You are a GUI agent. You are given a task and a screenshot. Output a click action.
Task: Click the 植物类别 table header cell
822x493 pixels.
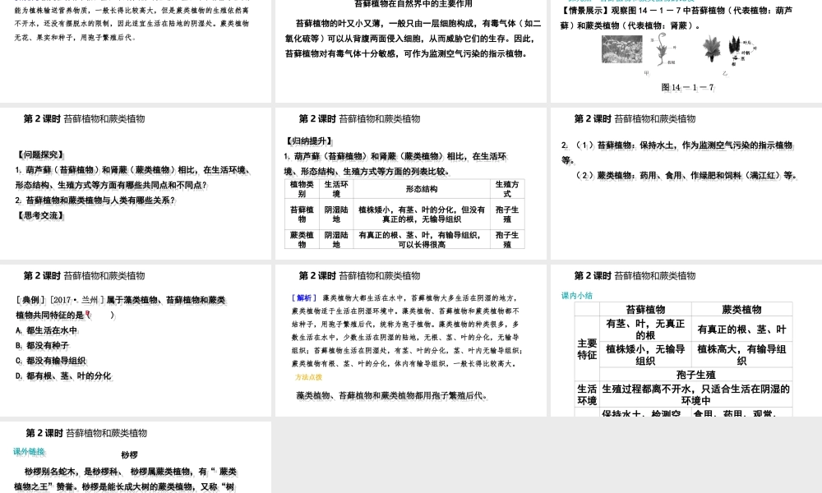tap(302, 189)
